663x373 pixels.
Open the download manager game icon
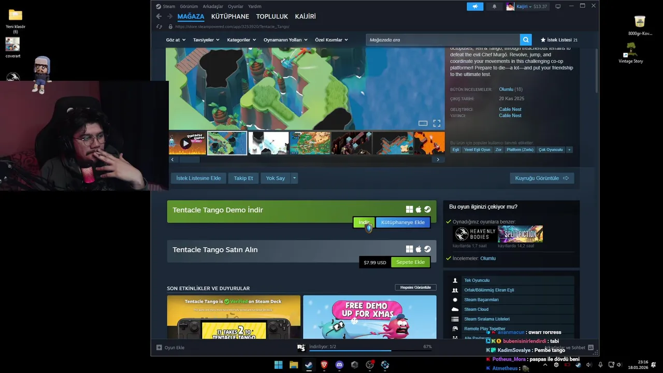click(x=301, y=347)
